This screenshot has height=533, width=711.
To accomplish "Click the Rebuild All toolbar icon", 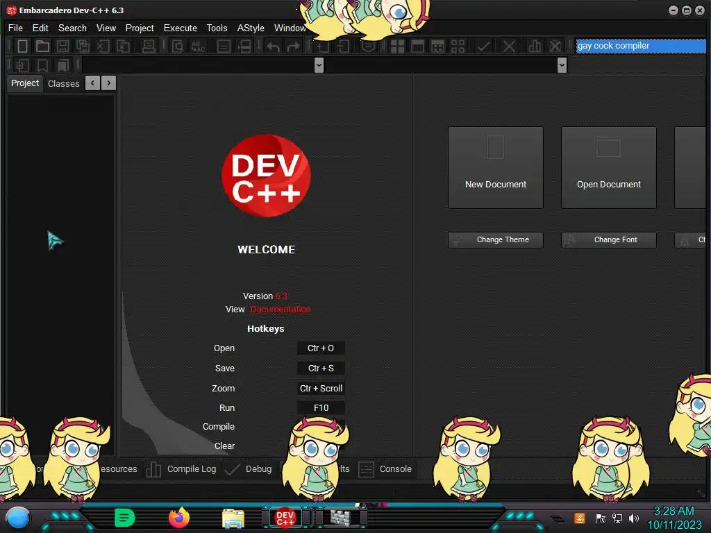I will 458,46.
